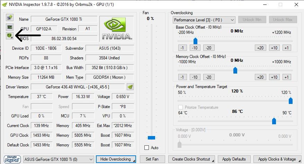Viewport: 304px width, 164px height.
Task: Click Base Clock Offset -10 button
Action: (x=195, y=48)
